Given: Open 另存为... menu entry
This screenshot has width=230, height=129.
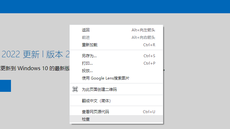Looking at the screenshot, I should (116, 56).
